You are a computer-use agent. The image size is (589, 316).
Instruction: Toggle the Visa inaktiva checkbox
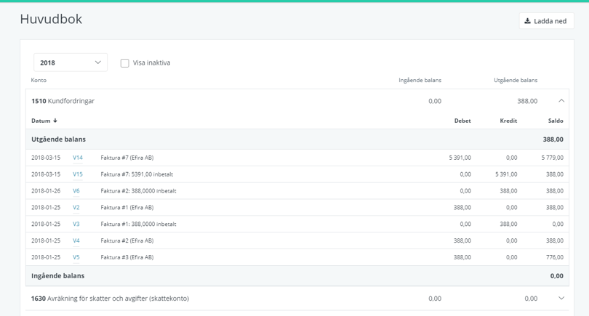(x=125, y=63)
